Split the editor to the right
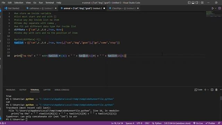The width and height of the screenshot is (222, 125). click(220, 8)
